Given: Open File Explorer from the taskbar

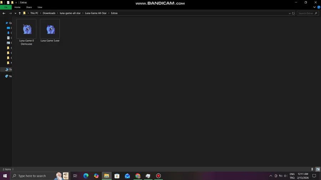Looking at the screenshot, I should coord(107,176).
